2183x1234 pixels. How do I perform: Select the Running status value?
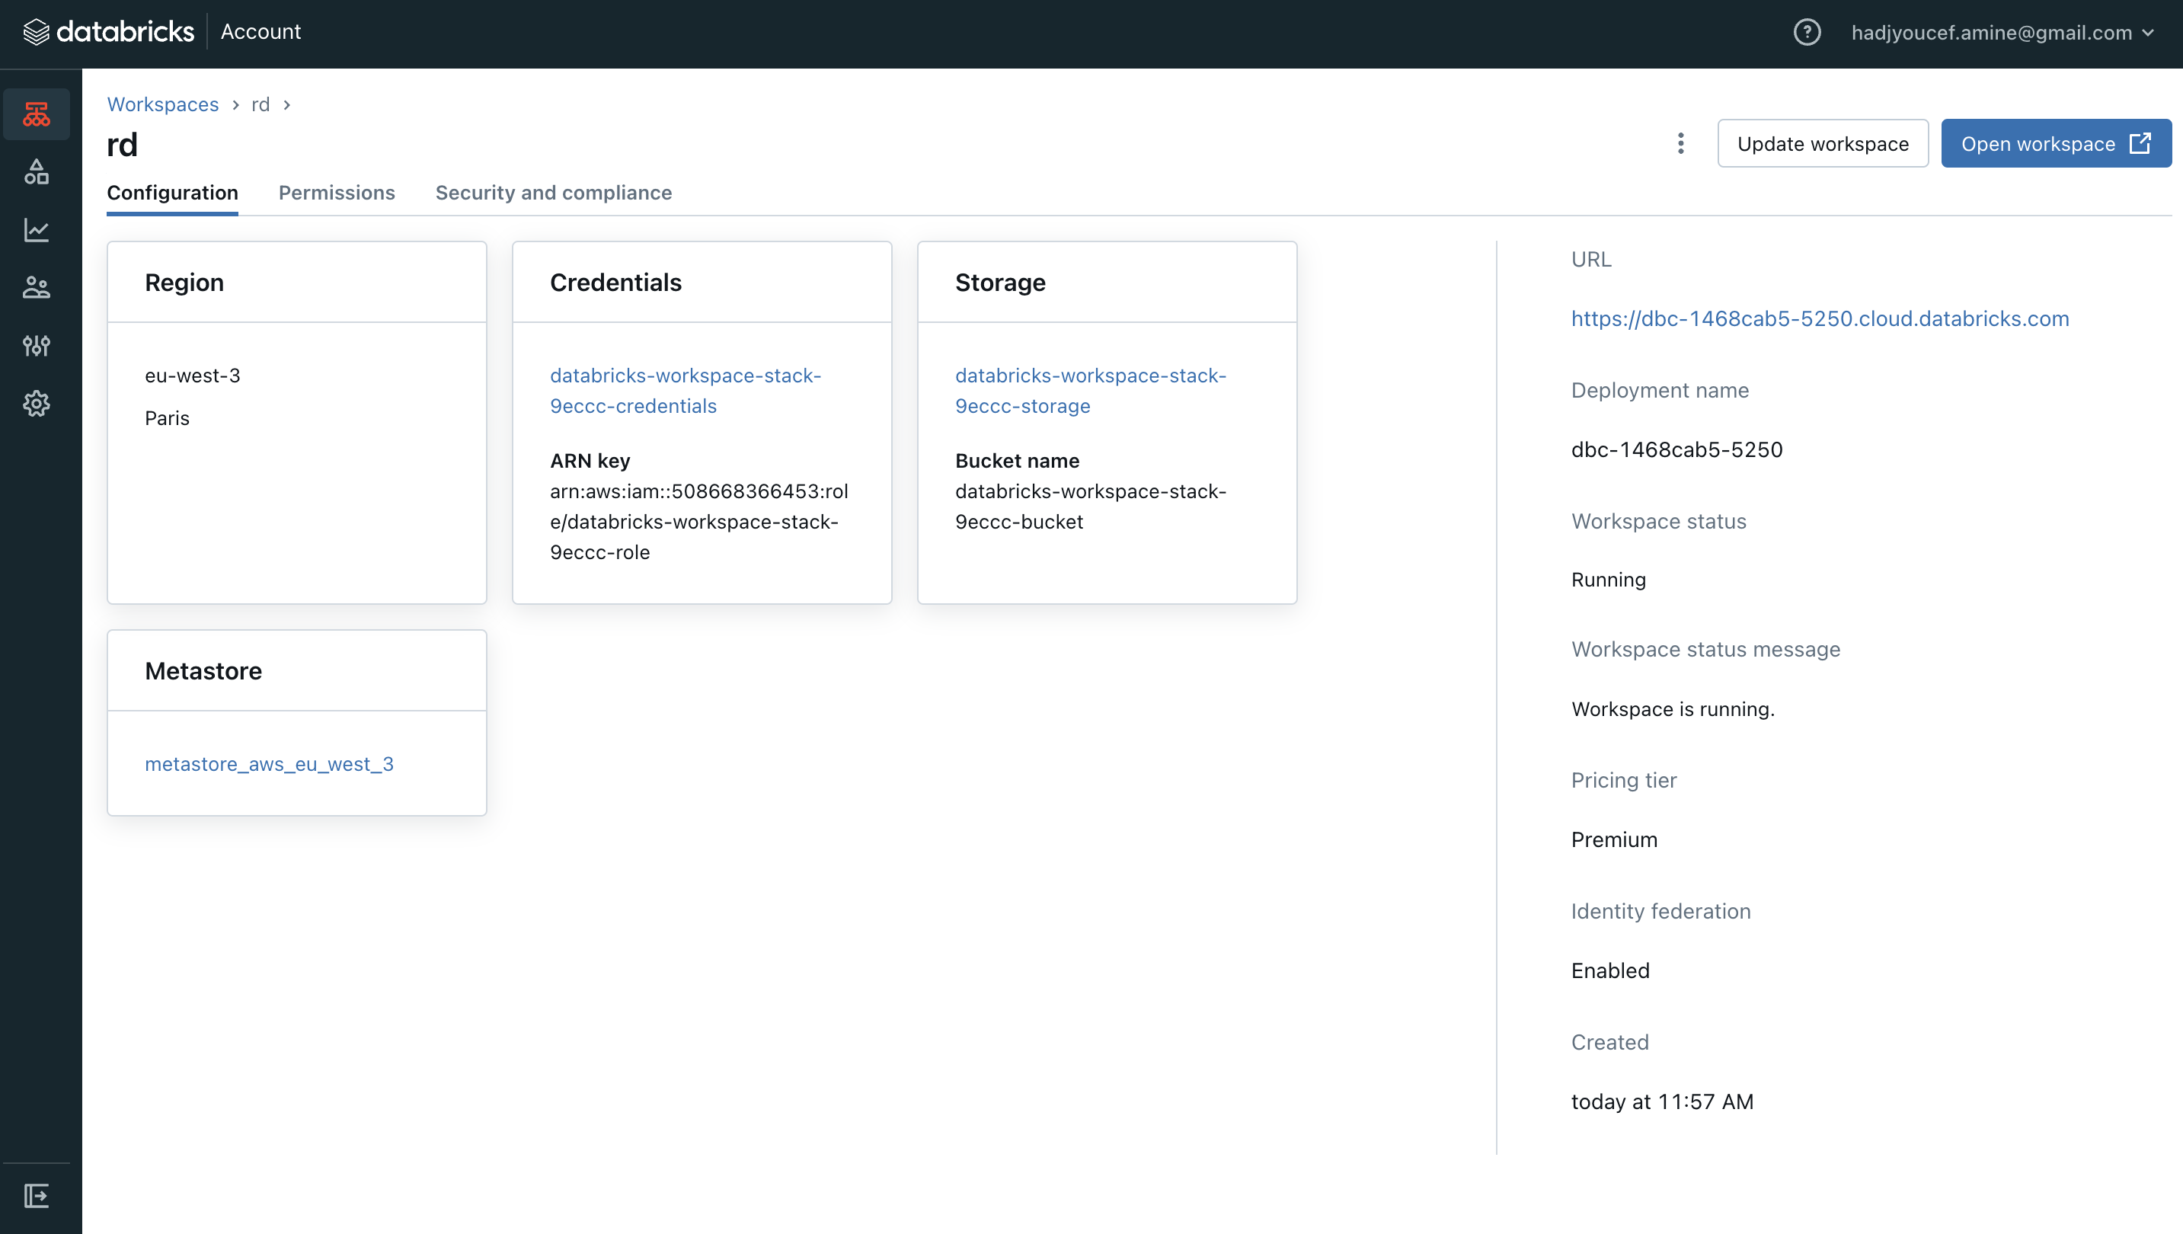(1609, 580)
